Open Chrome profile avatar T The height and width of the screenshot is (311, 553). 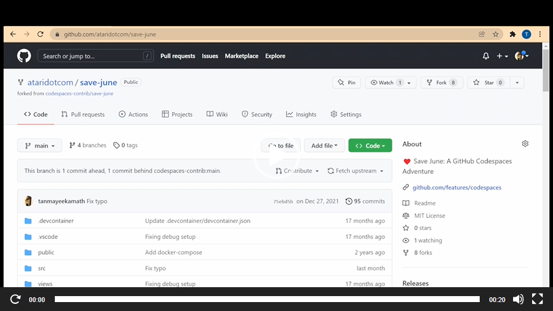[x=527, y=34]
